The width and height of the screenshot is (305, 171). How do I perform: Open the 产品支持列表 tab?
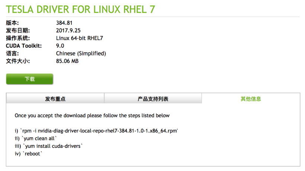coord(153,99)
